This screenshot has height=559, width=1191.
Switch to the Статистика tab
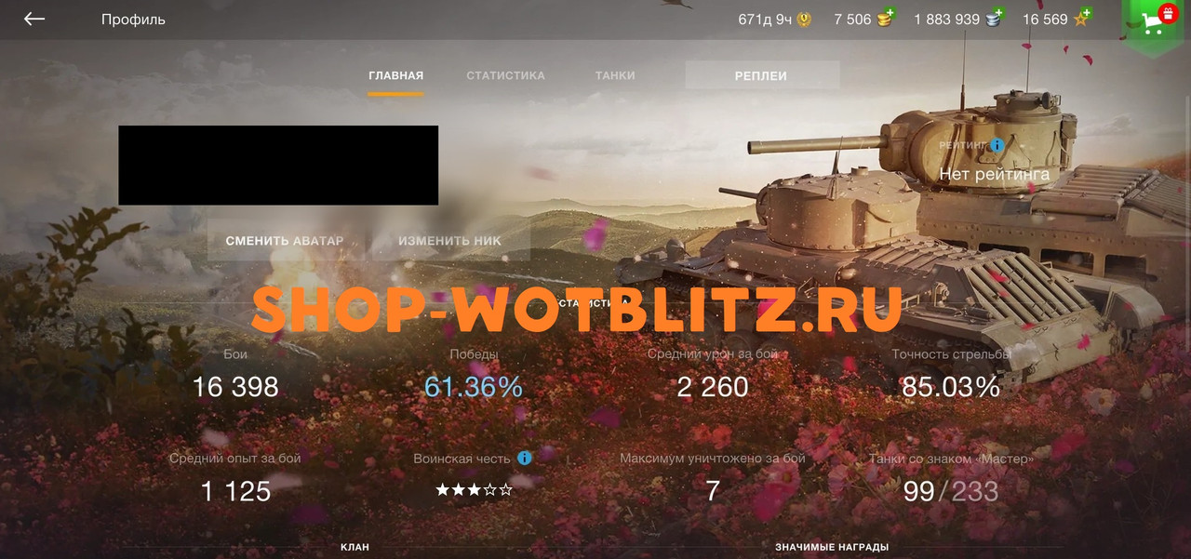[x=505, y=75]
